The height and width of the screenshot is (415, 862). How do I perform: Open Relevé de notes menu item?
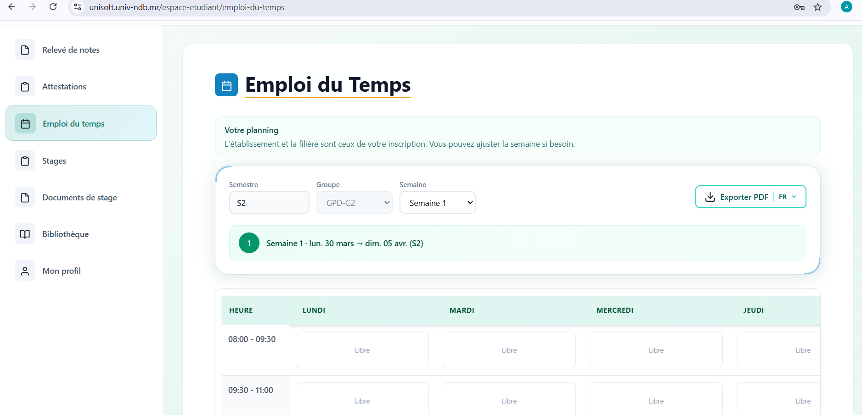pyautogui.click(x=81, y=50)
